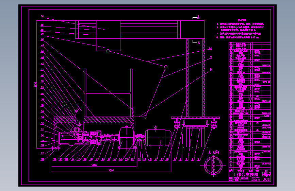Screen dimensions: 295x191
Task: Click the 技术要求 heading above the notes
Action: (242, 20)
